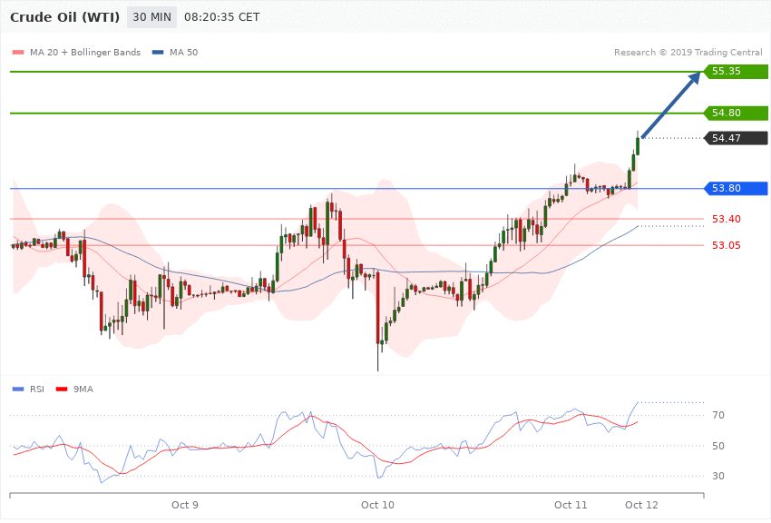Click the Research © 2019 Trading Central credit
Viewport: 771px width, 523px height.
pyautogui.click(x=688, y=53)
